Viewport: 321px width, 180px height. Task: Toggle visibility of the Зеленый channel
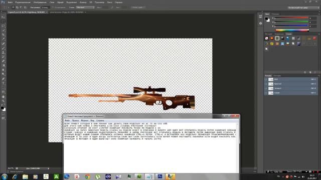(x=266, y=88)
